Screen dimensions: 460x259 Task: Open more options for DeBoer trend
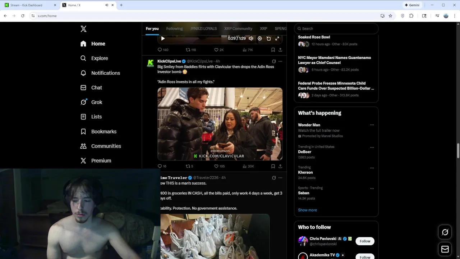click(372, 147)
